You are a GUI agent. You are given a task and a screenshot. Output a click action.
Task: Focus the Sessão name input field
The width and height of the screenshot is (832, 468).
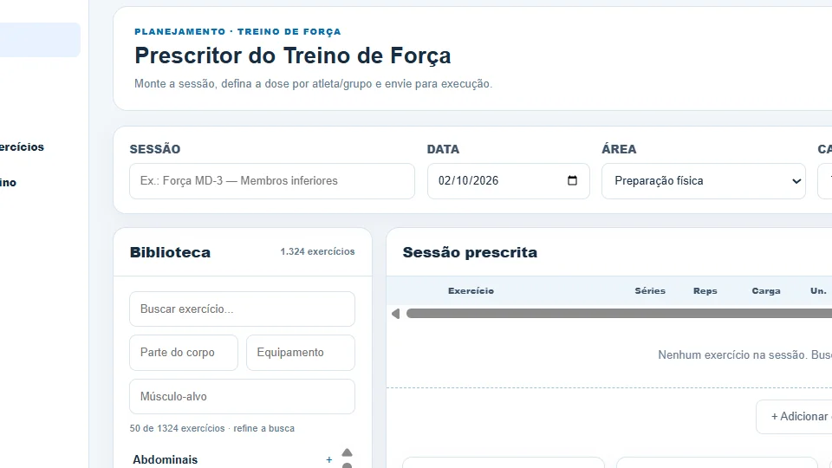click(x=271, y=181)
